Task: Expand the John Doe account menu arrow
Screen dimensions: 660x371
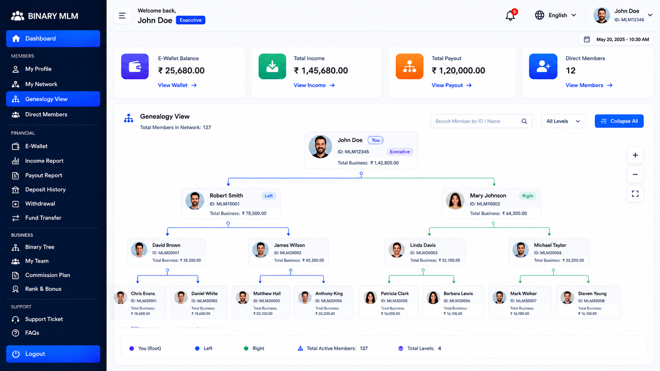Action: (x=650, y=15)
